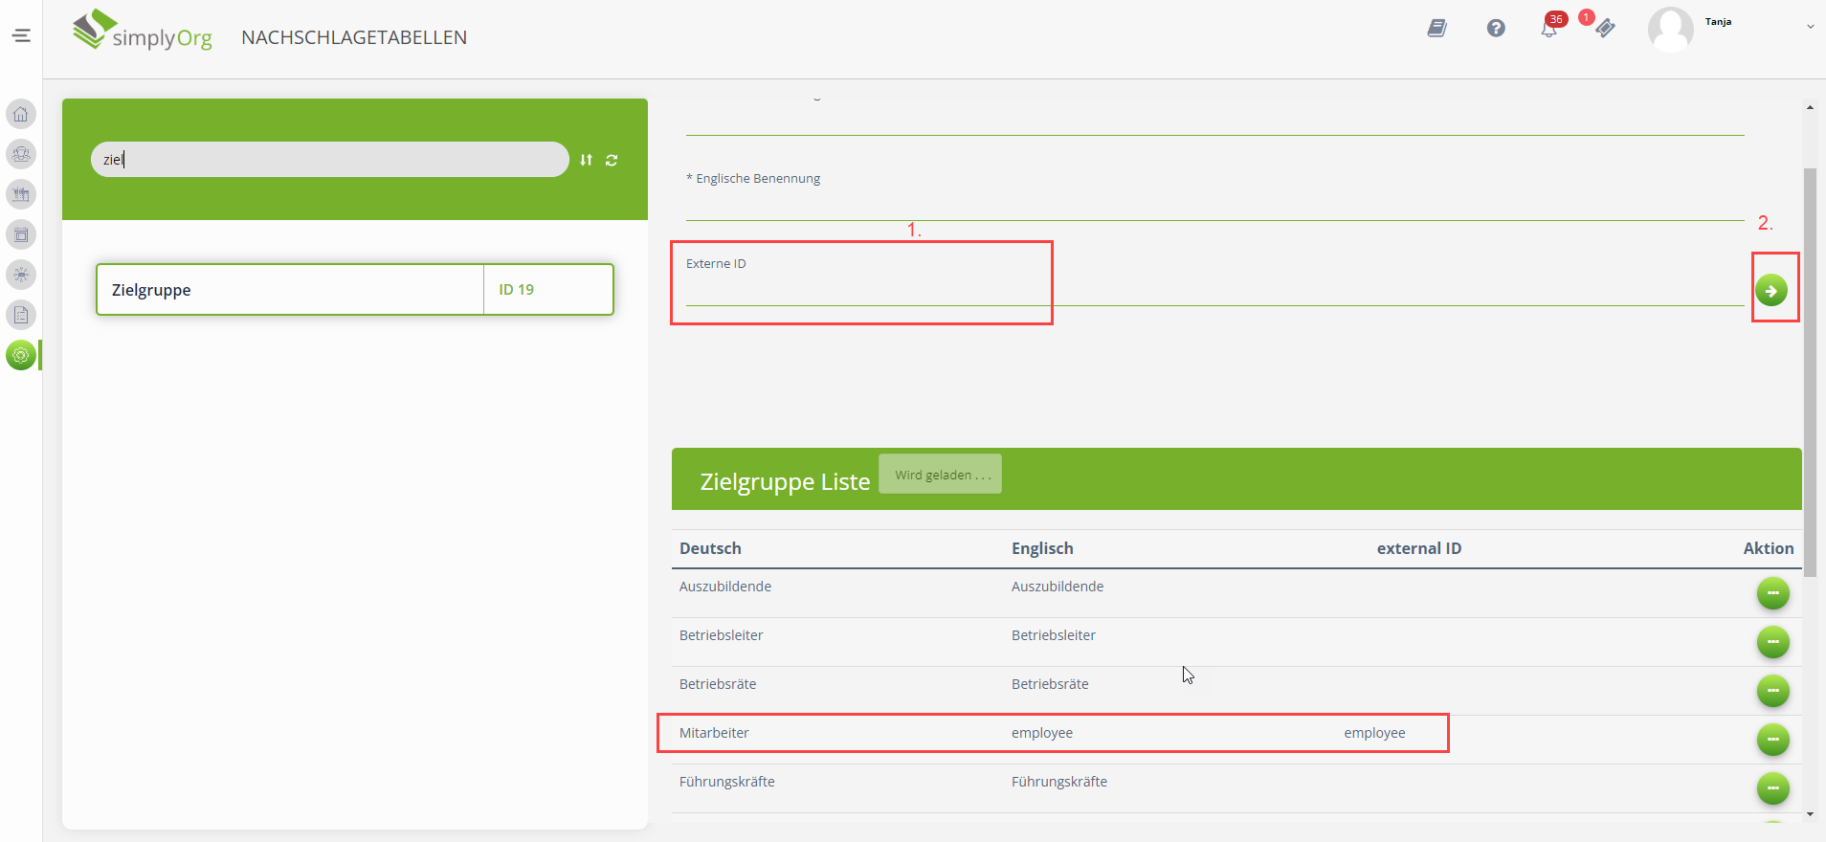Expand the Tanja user account dropdown
1826x842 pixels.
pyautogui.click(x=1810, y=27)
